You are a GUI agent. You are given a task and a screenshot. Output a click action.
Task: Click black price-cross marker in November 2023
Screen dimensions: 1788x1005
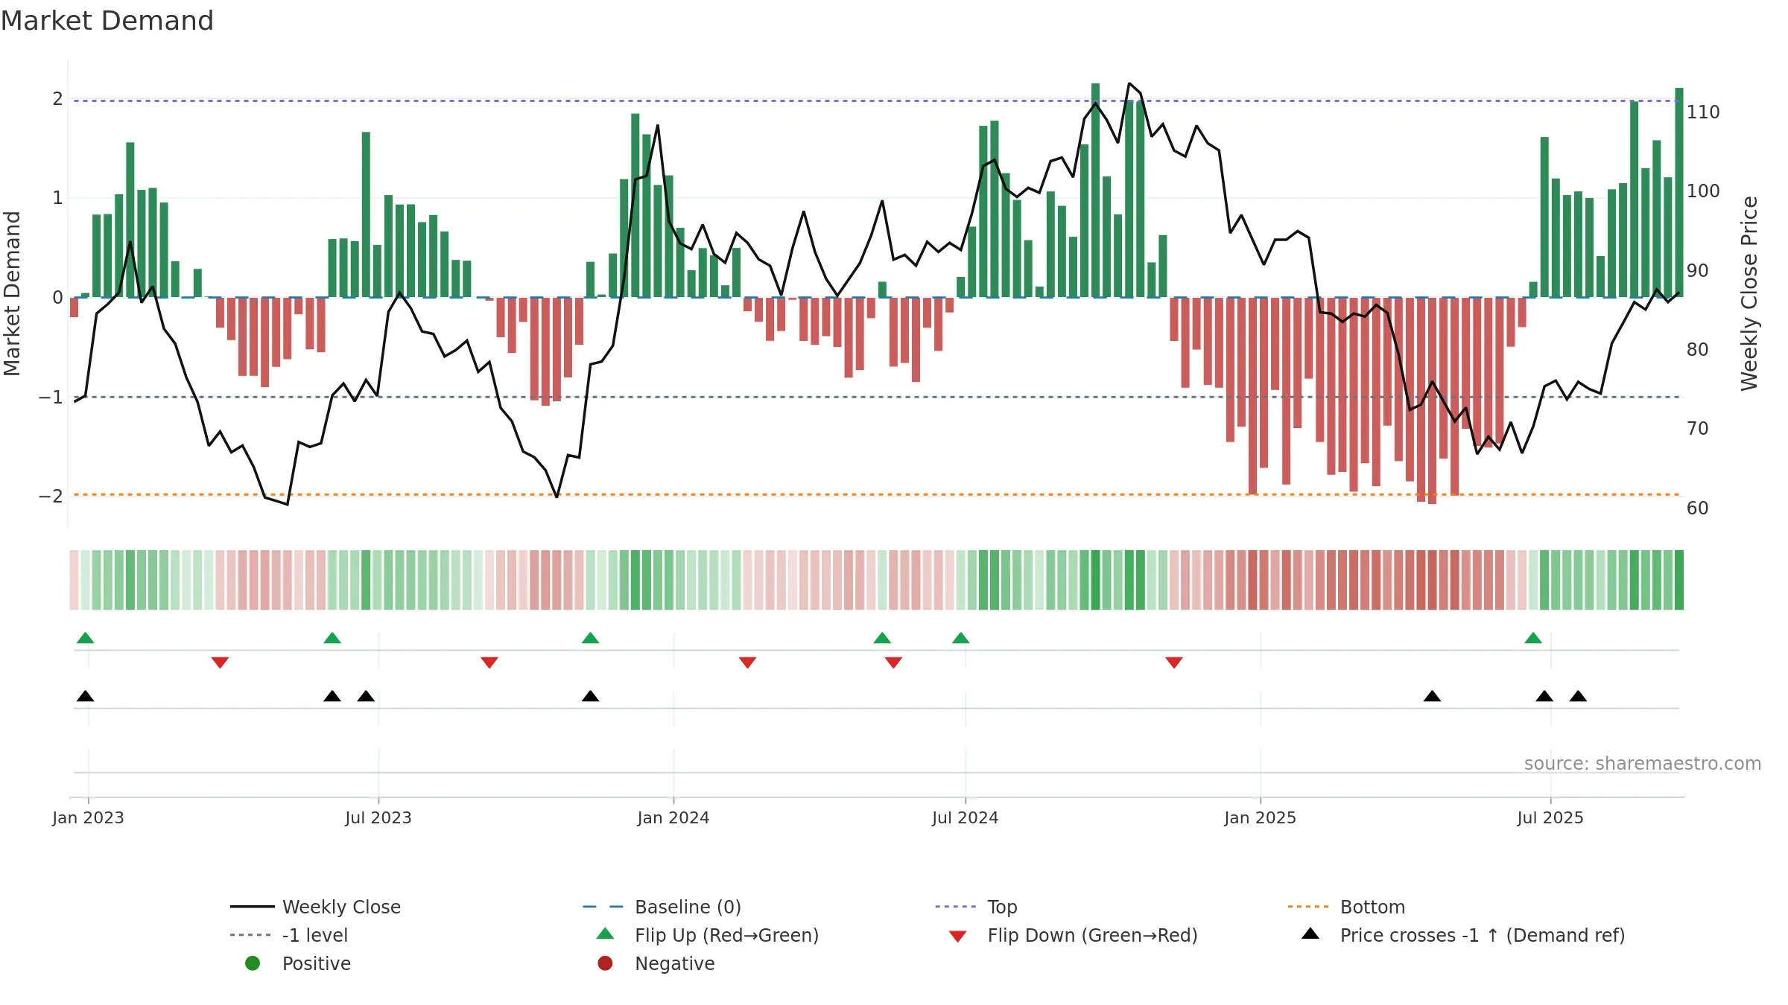click(x=590, y=696)
